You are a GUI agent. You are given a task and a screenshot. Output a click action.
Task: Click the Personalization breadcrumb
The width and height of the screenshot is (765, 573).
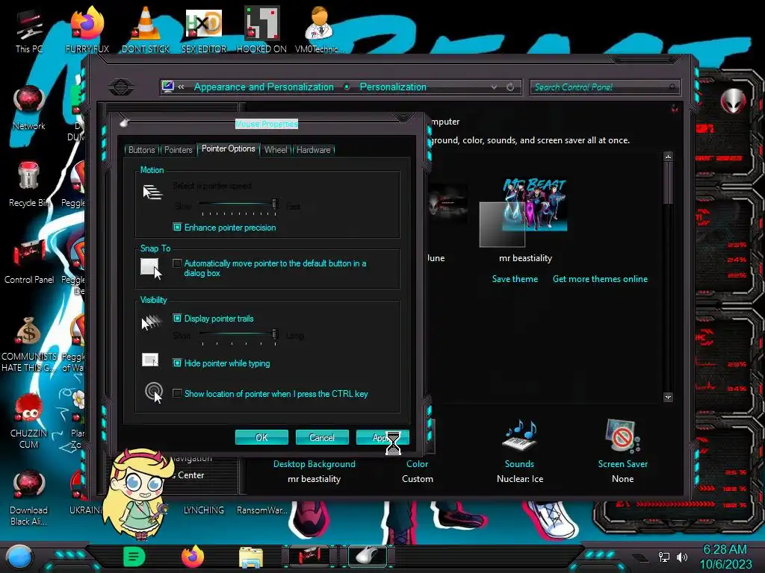click(x=393, y=87)
